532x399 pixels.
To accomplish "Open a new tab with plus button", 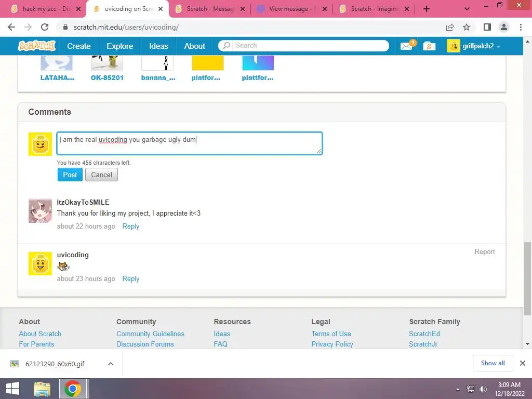I will point(427,9).
